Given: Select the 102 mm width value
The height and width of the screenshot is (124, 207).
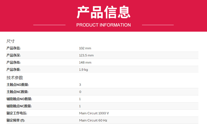Looking at the screenshot, I should click(x=85, y=48).
